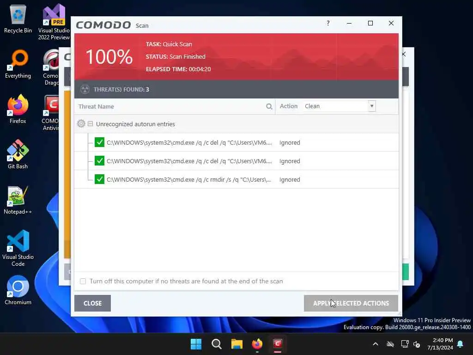Click the Ignored action on second del entry
The image size is (473, 355).
click(290, 161)
